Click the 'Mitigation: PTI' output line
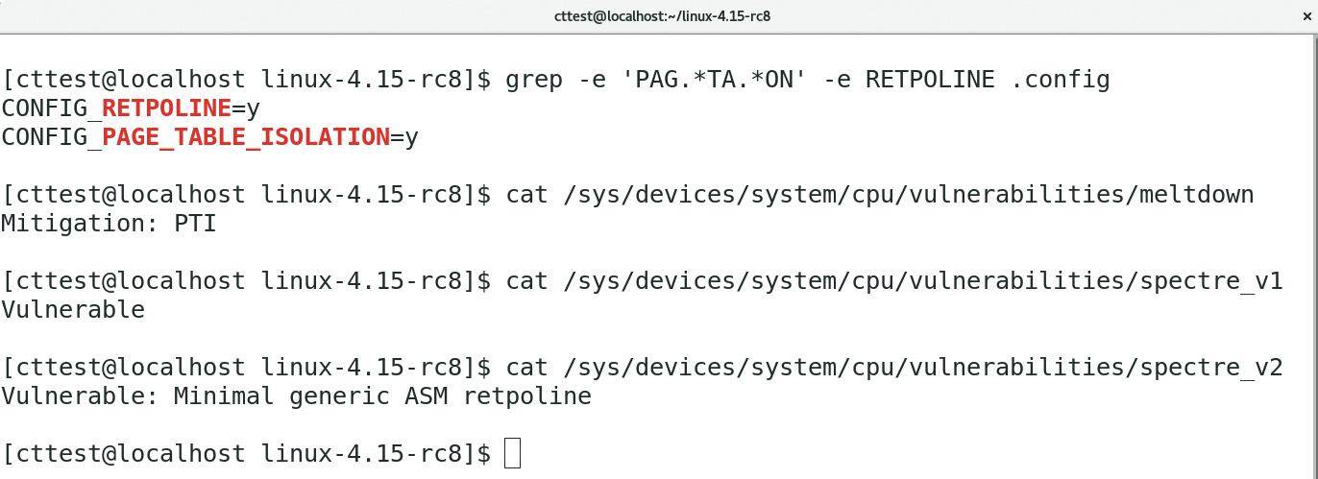Screen dimensions: 1318x479 [109, 224]
